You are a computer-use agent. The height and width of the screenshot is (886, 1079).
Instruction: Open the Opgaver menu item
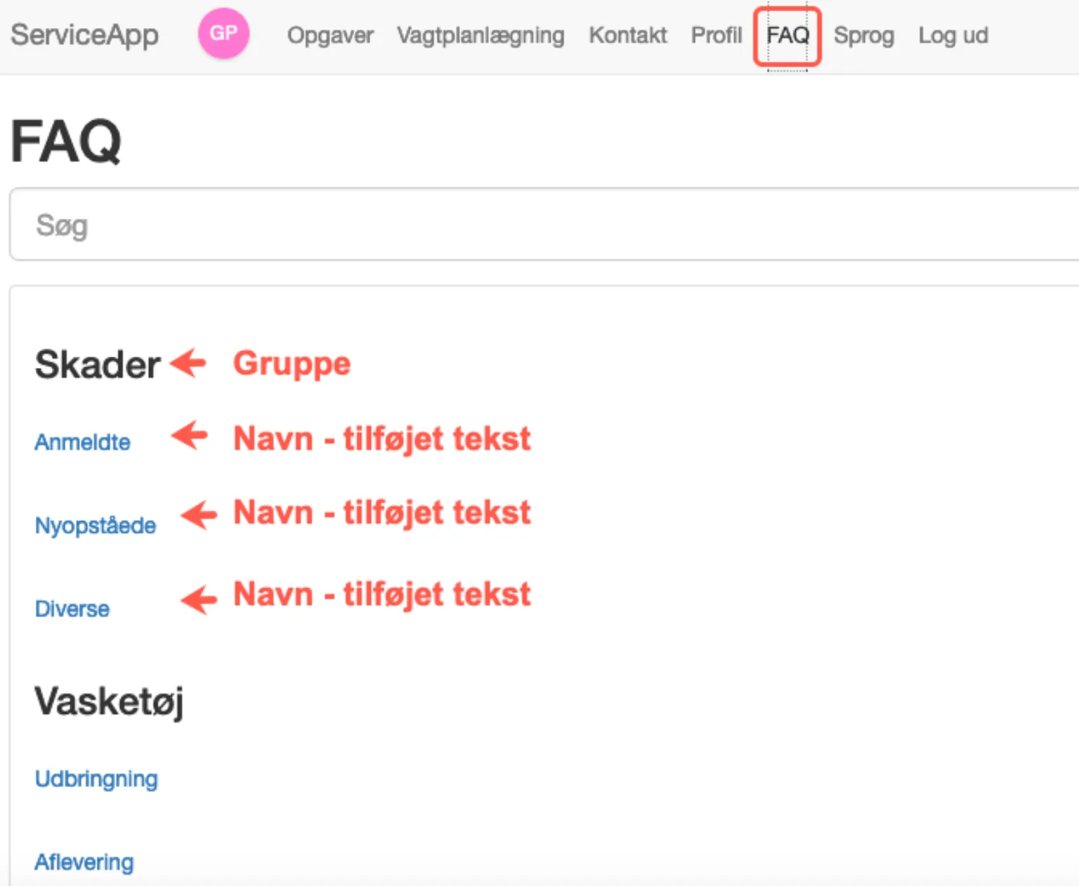329,35
